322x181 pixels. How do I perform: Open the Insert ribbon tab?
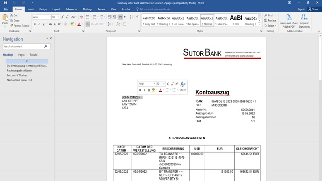[x=31, y=9]
